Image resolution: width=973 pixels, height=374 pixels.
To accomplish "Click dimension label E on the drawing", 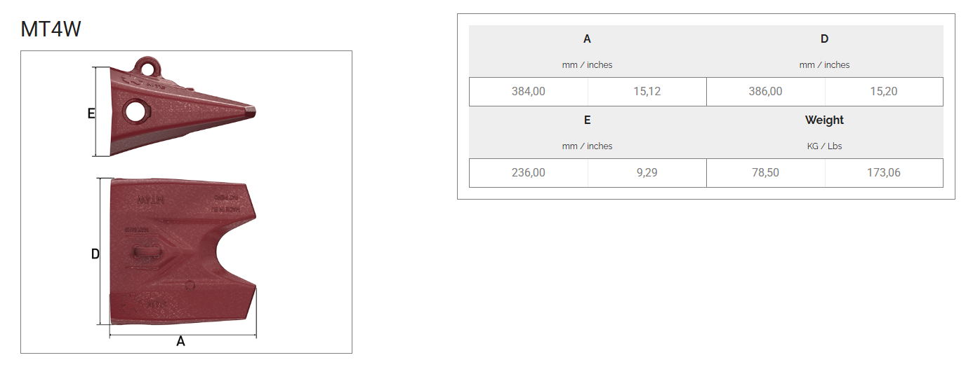I will pyautogui.click(x=91, y=113).
